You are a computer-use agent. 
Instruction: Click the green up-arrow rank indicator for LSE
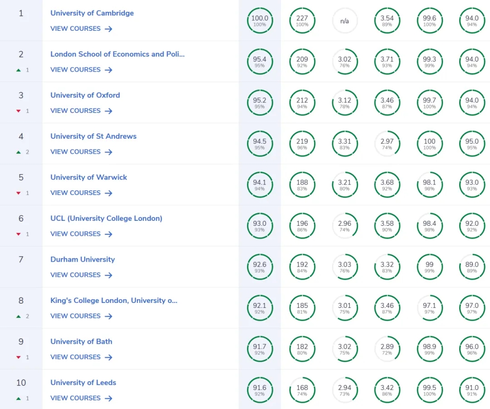pyautogui.click(x=19, y=70)
